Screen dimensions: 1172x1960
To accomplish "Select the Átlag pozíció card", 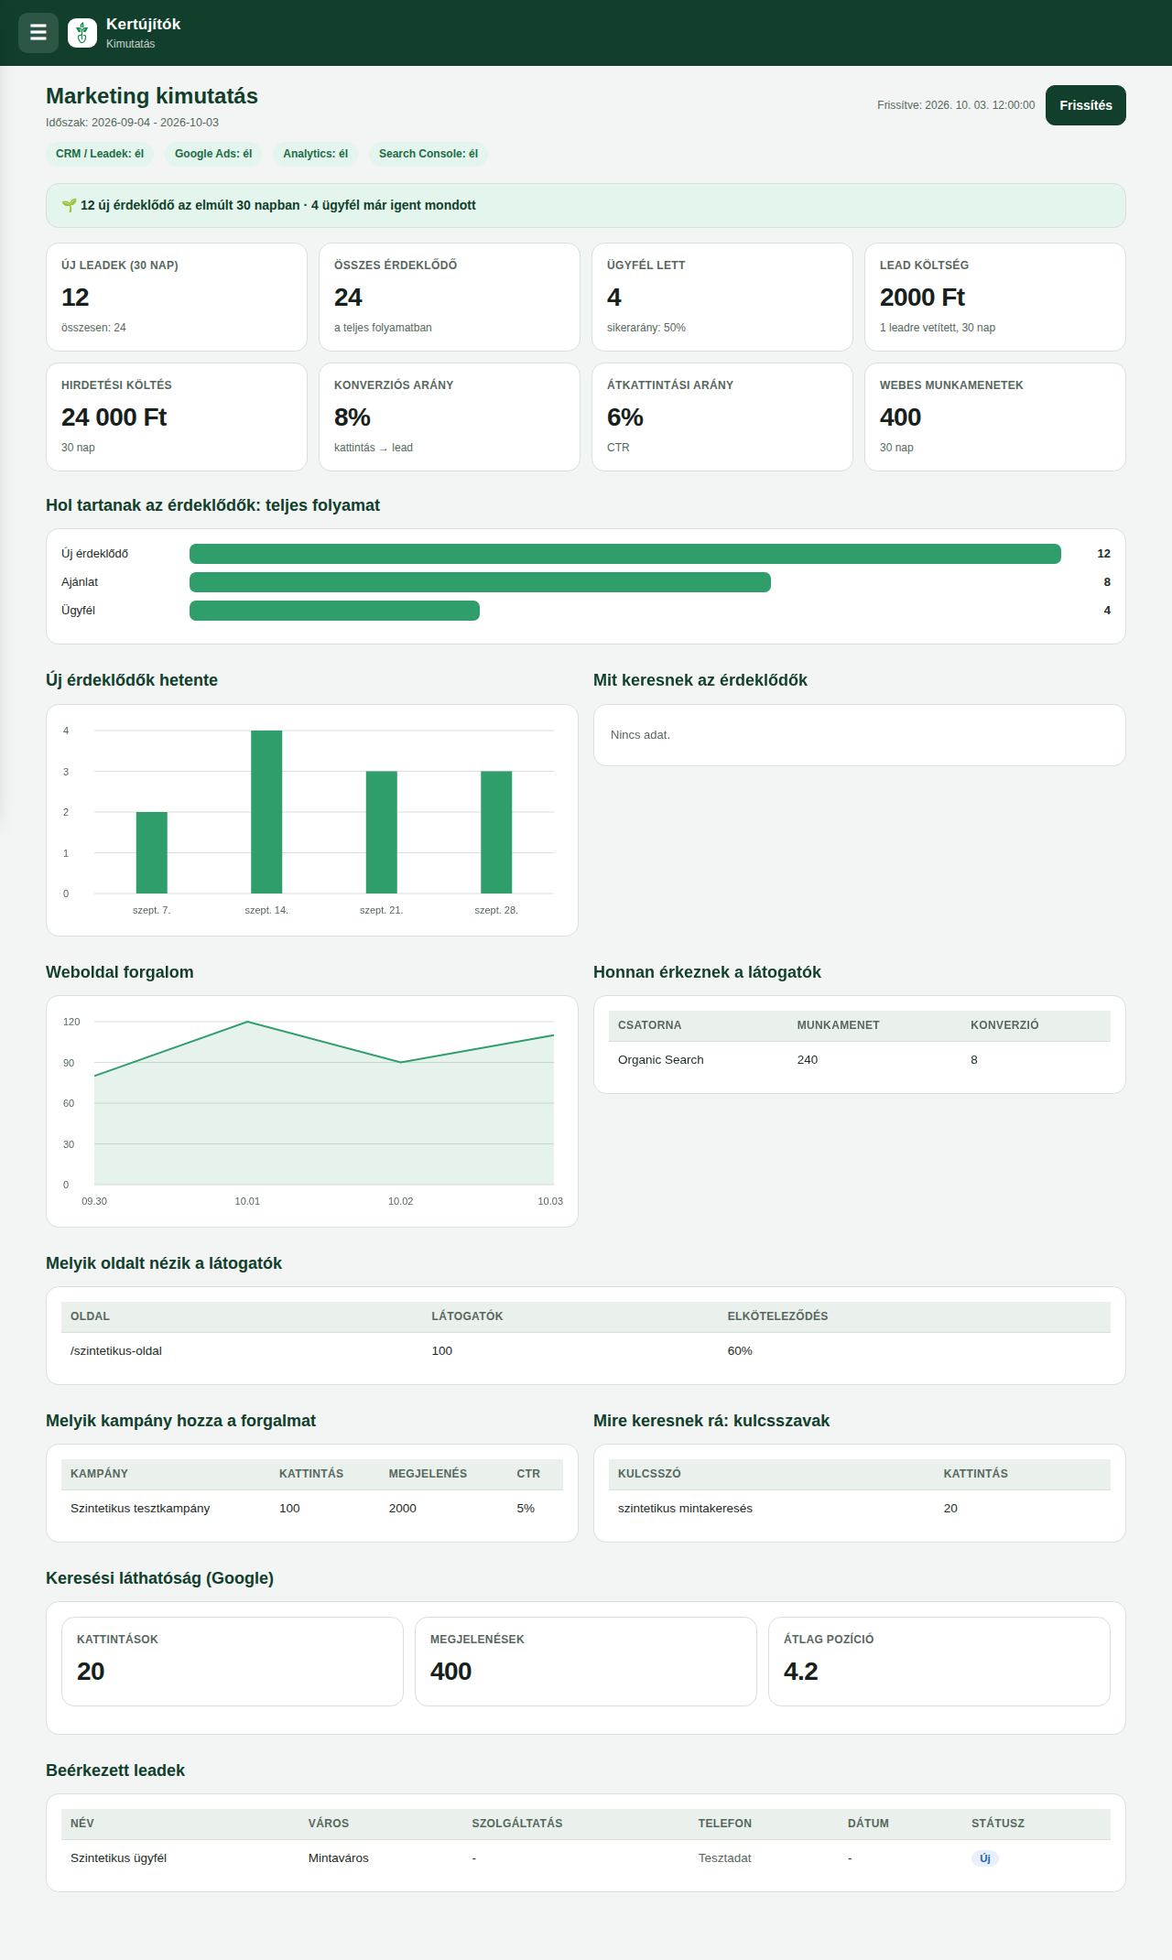I will point(939,1662).
